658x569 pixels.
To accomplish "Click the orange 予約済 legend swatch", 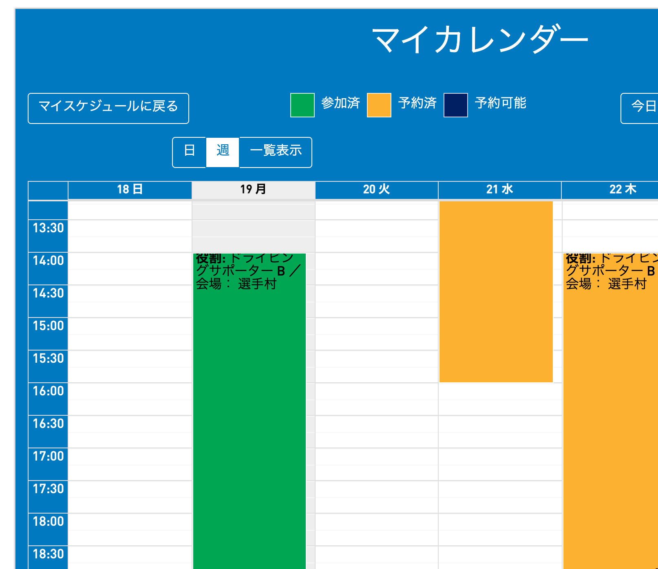I will tap(379, 105).
